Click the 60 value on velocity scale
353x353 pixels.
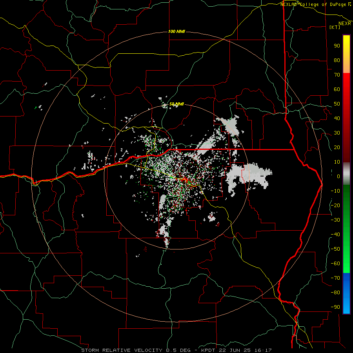point(337,89)
